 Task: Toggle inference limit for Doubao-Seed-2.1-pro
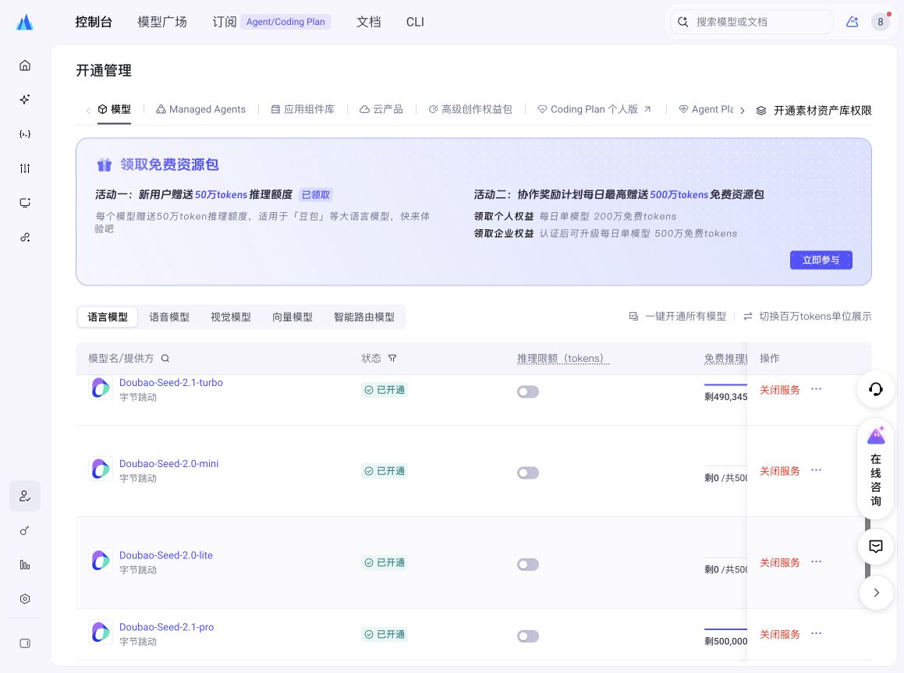click(528, 636)
